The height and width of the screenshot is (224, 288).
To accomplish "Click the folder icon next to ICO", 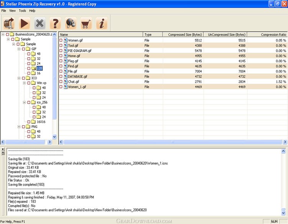I will [28, 78].
